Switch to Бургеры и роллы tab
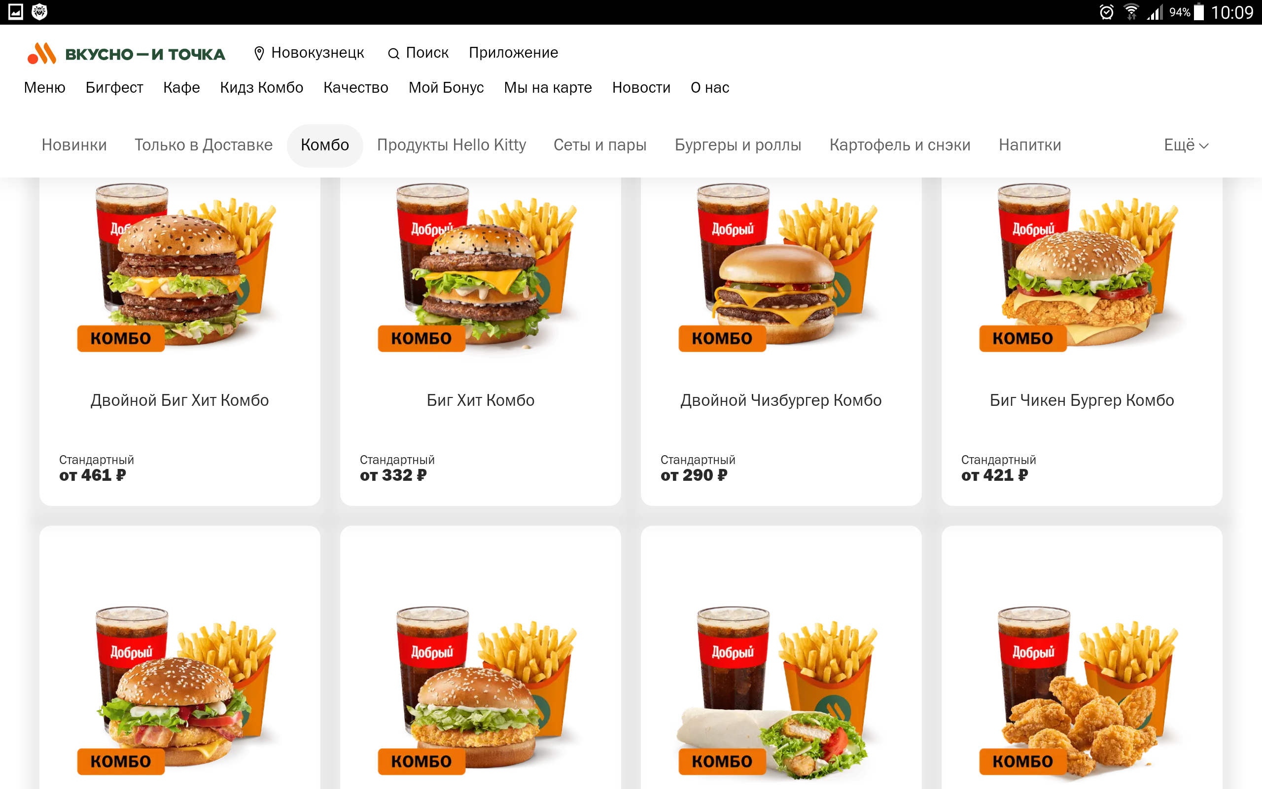 coord(738,145)
